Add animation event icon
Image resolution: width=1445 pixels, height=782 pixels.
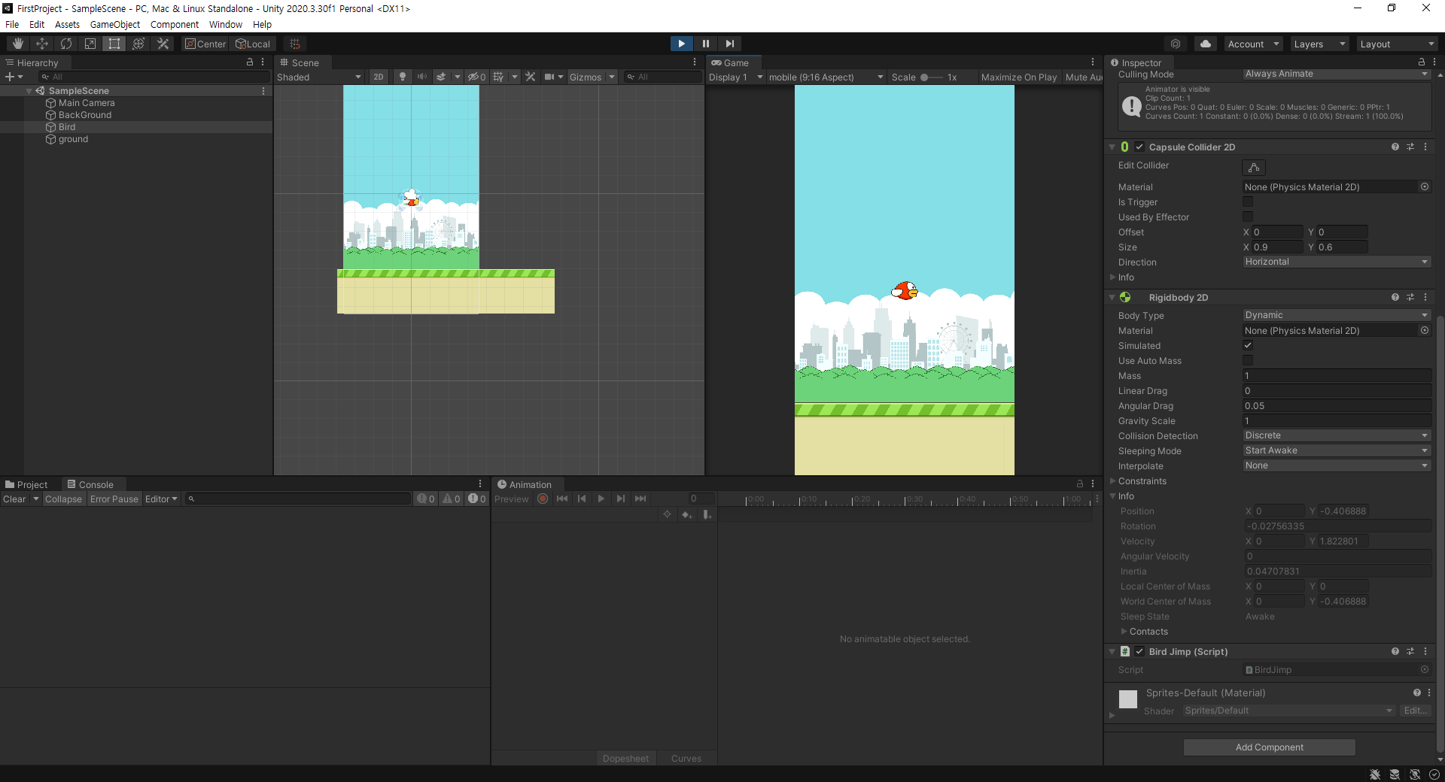[x=707, y=514]
